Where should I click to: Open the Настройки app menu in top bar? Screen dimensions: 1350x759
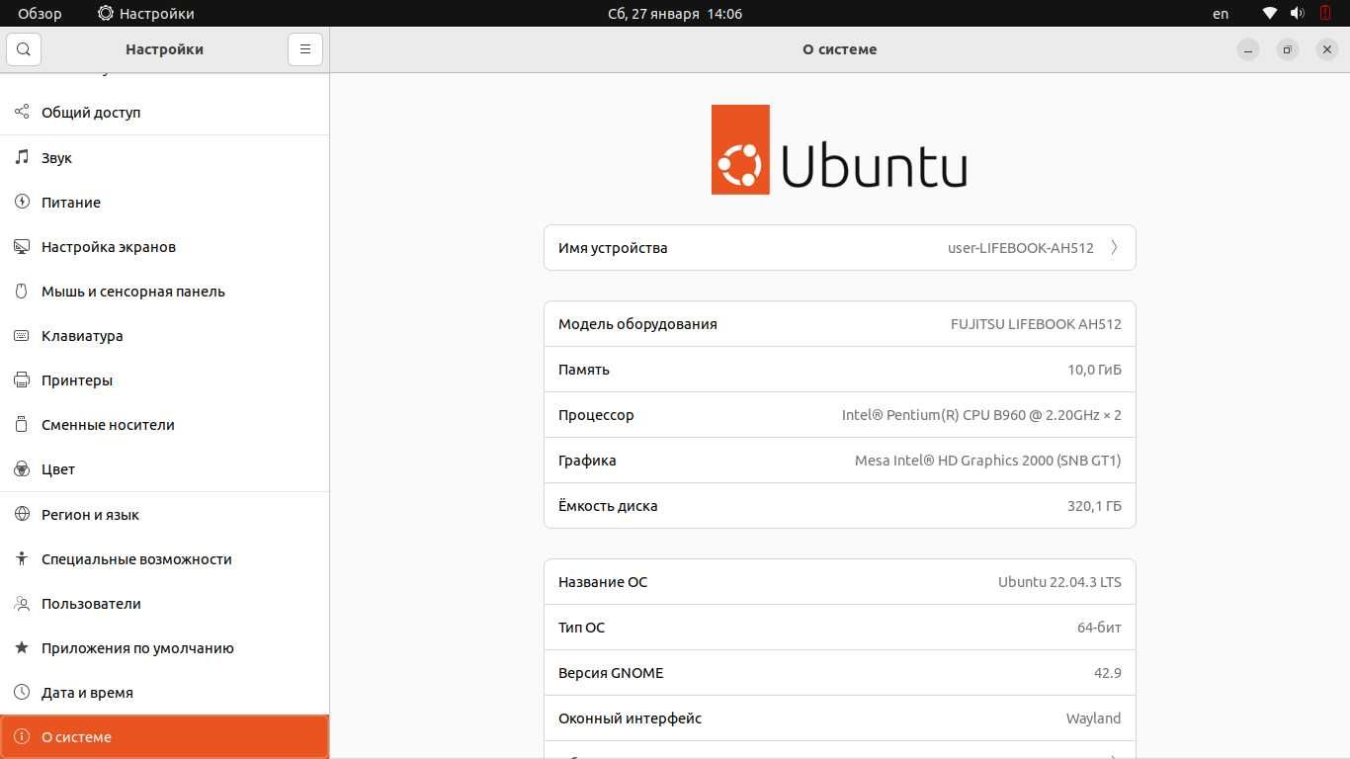pos(146,14)
